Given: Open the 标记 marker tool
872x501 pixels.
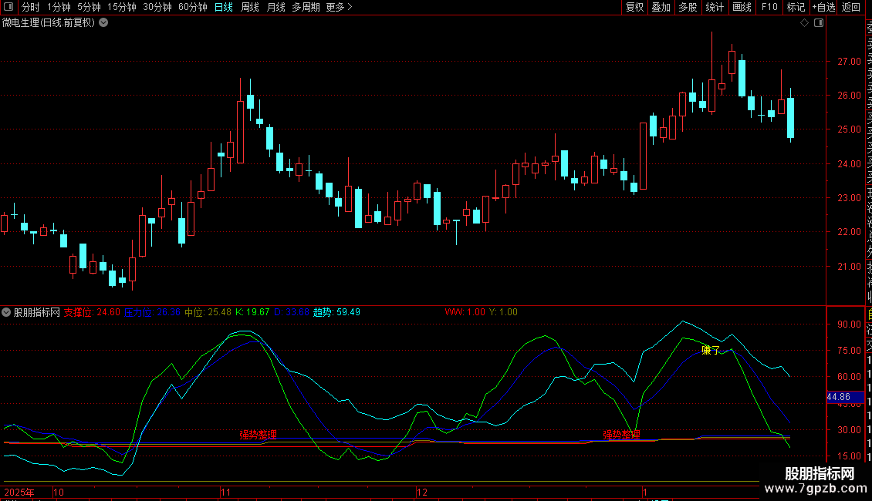Looking at the screenshot, I should coord(796,7).
